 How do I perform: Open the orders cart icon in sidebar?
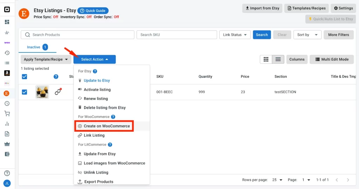[x=7, y=114]
